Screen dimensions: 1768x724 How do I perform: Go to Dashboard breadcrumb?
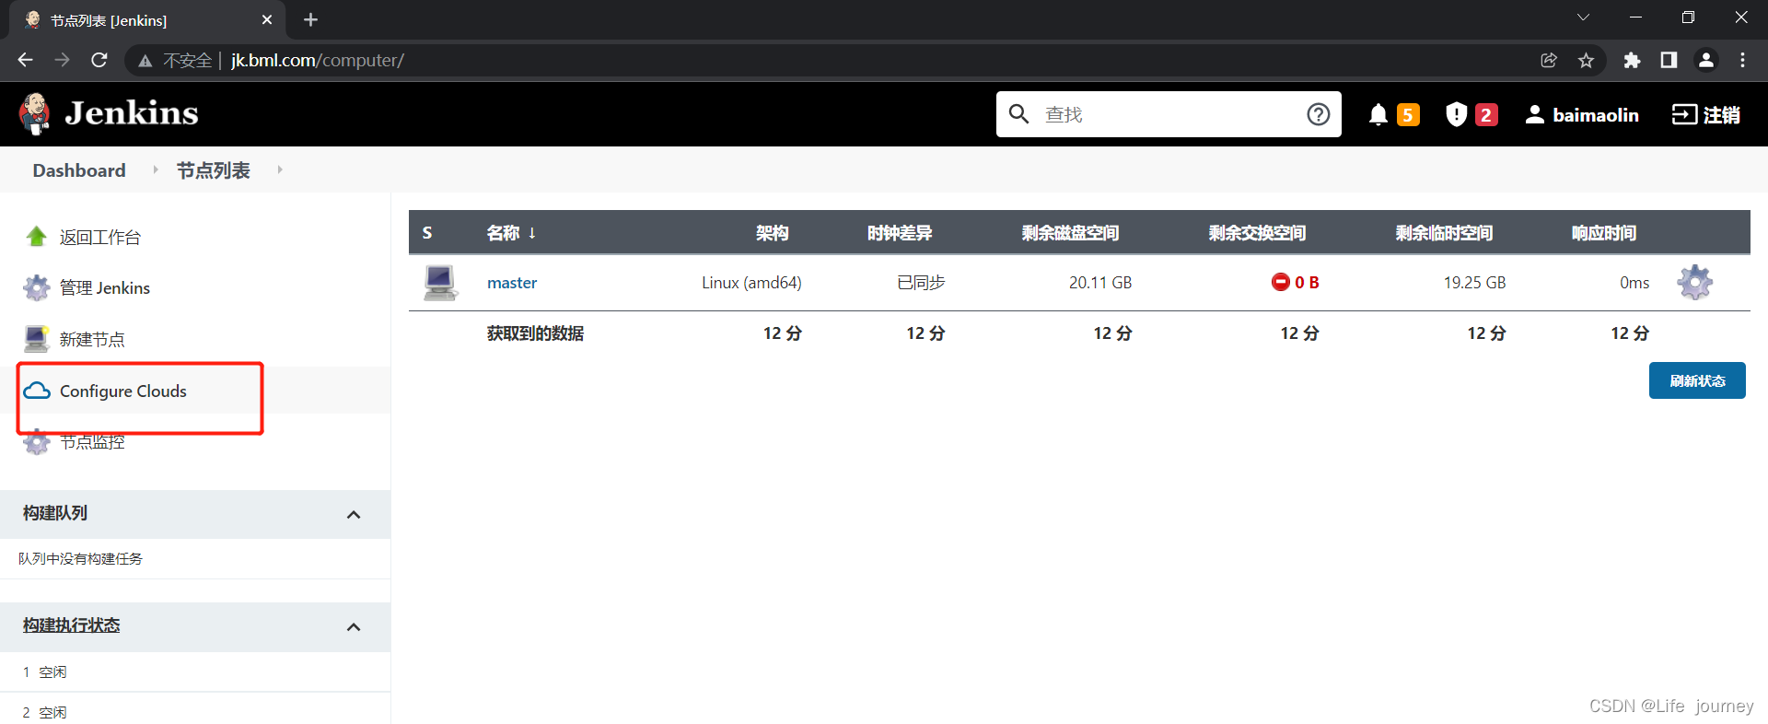tap(79, 170)
